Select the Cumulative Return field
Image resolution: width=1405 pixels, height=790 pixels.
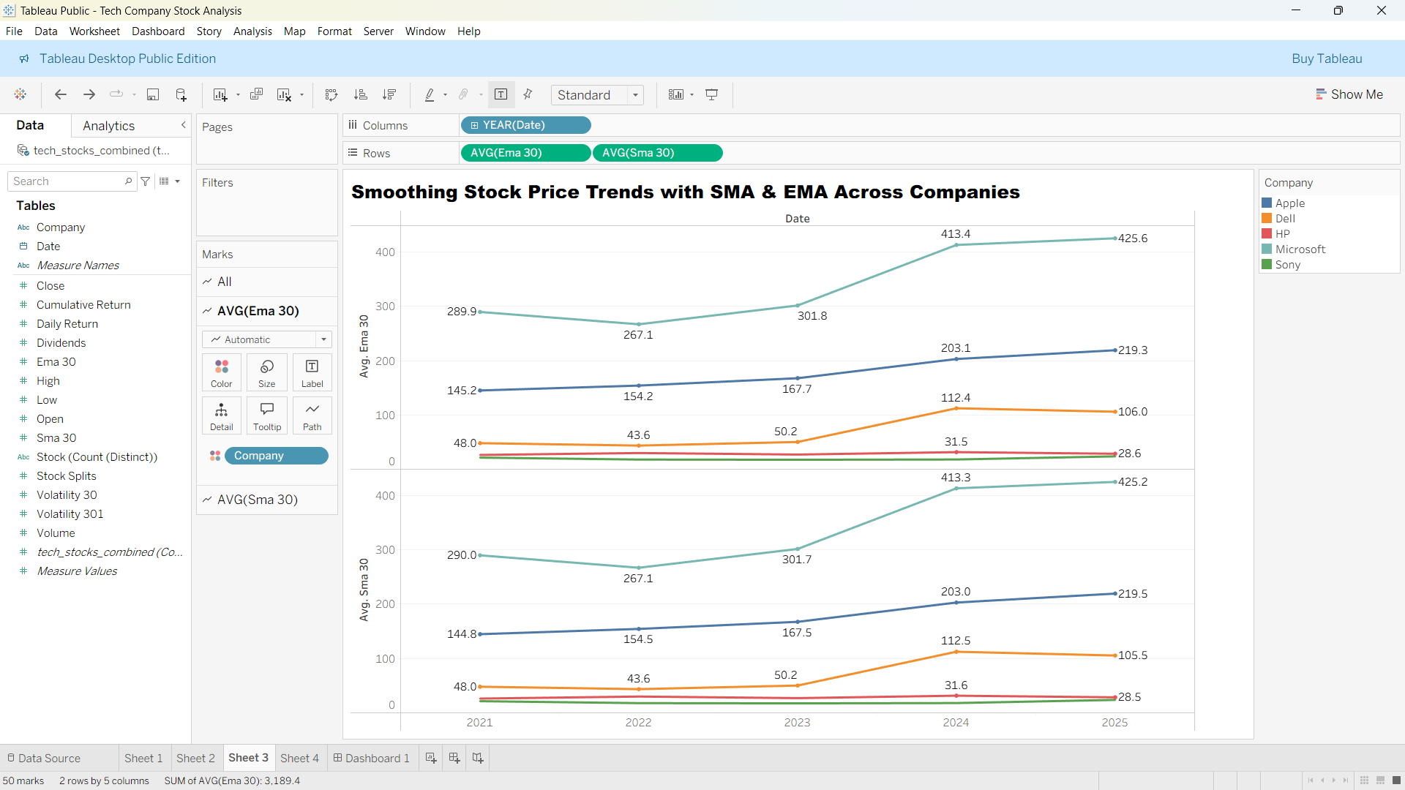click(x=83, y=305)
